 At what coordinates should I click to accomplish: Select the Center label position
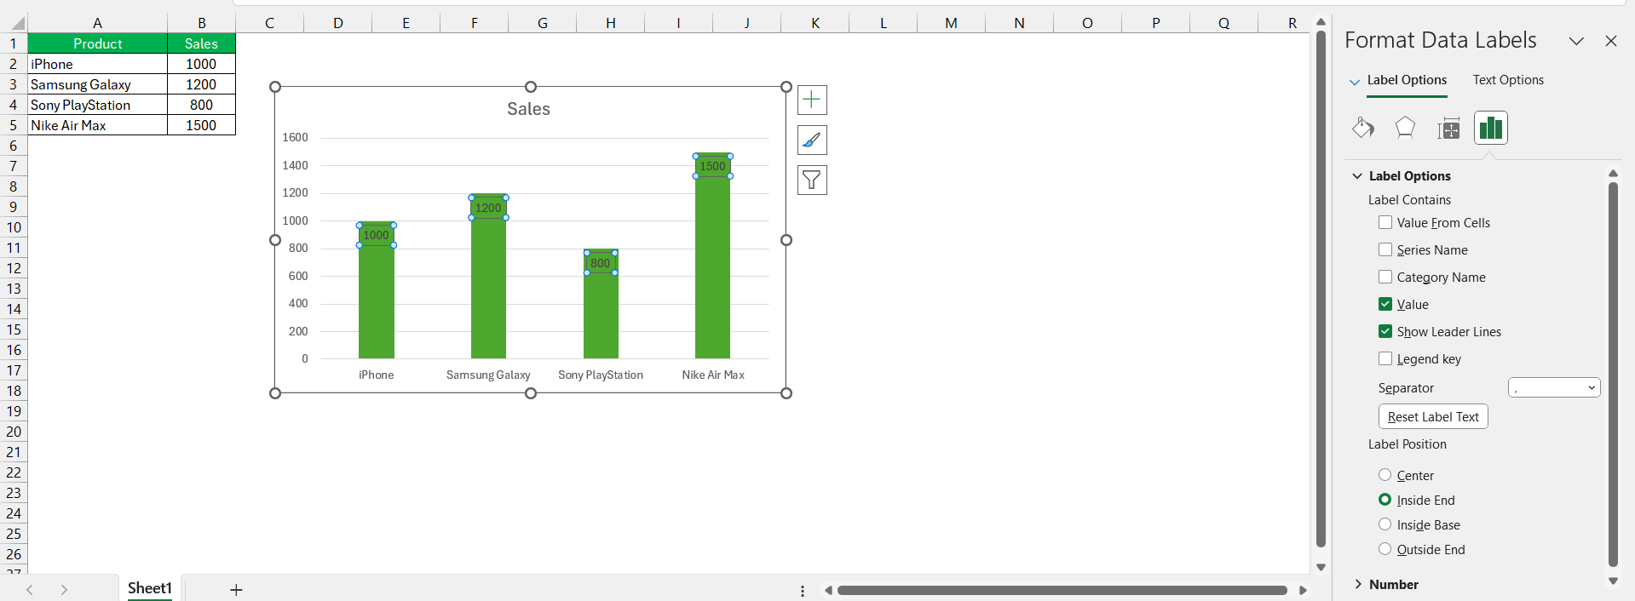click(x=1385, y=475)
